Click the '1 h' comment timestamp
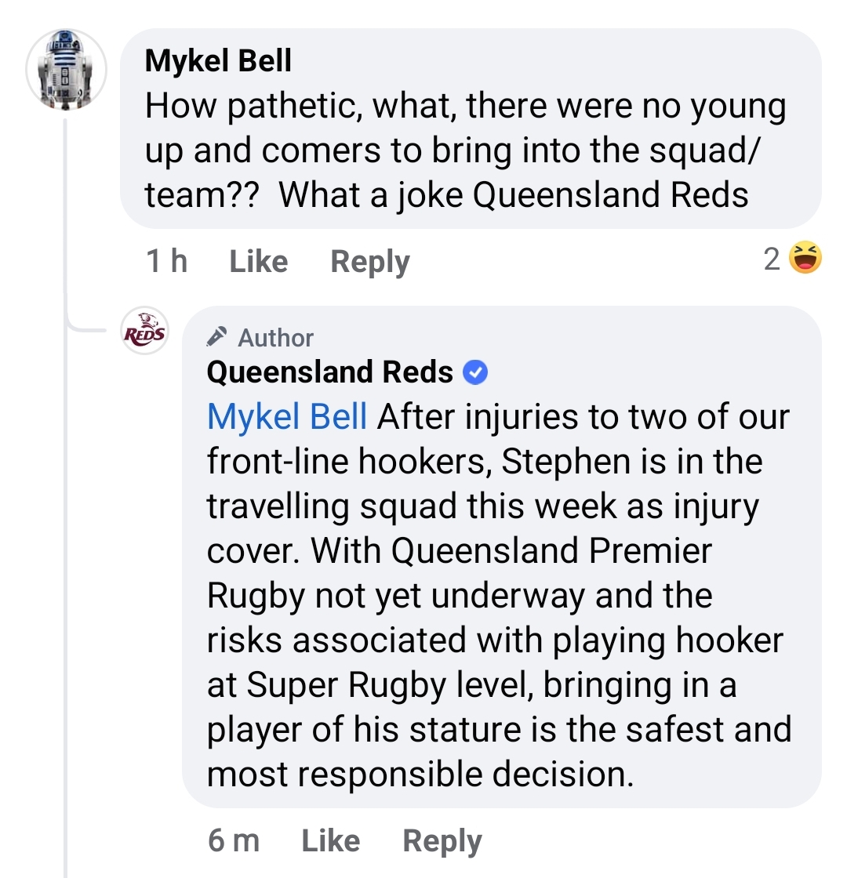This screenshot has height=878, width=847. coord(166,261)
